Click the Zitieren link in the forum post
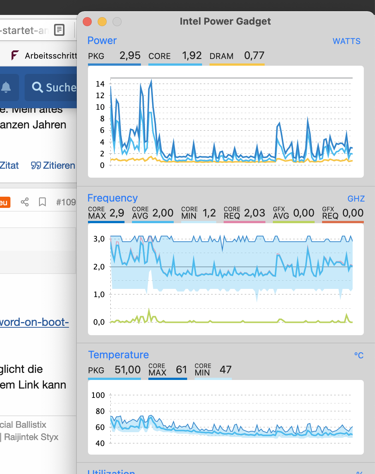This screenshot has width=375, height=474. (x=53, y=165)
